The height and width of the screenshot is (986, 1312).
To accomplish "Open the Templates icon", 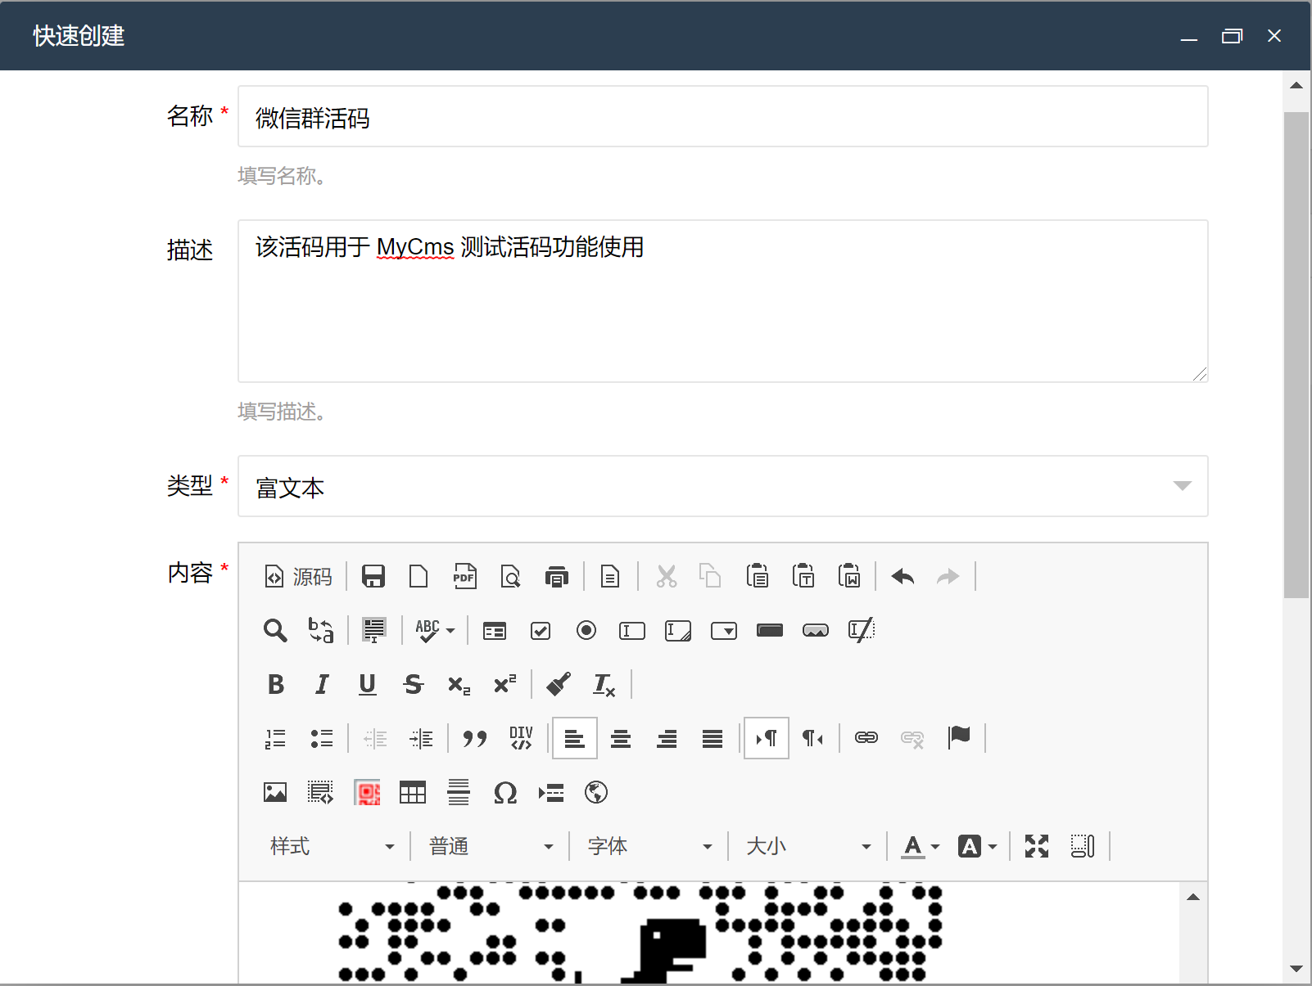I will pyautogui.click(x=610, y=577).
